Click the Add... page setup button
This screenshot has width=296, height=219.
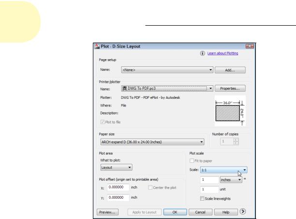point(230,70)
